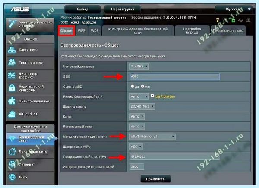Click the light bulb status icon
The image size is (259, 188).
[218, 20]
